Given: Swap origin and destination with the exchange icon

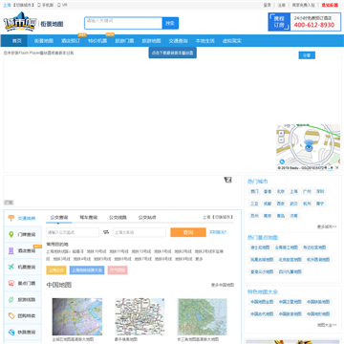Looking at the screenshot, I should click(106, 232).
